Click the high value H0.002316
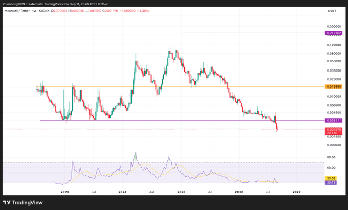348x210 pixels. tap(76, 11)
